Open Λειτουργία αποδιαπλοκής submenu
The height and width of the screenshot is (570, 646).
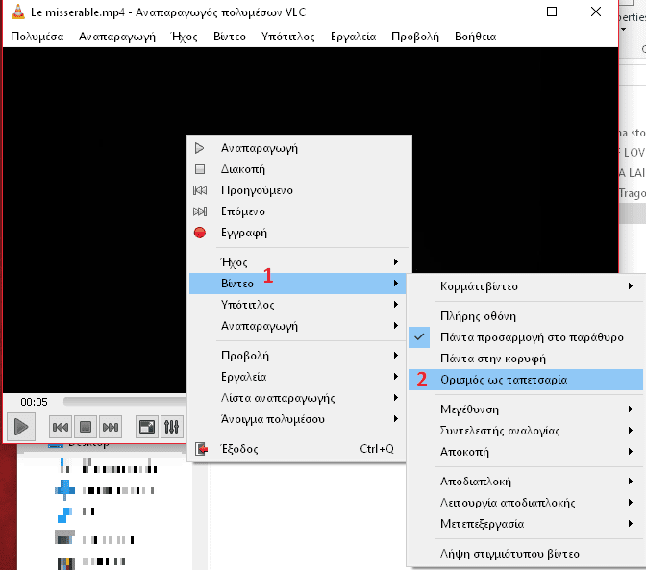coord(526,503)
